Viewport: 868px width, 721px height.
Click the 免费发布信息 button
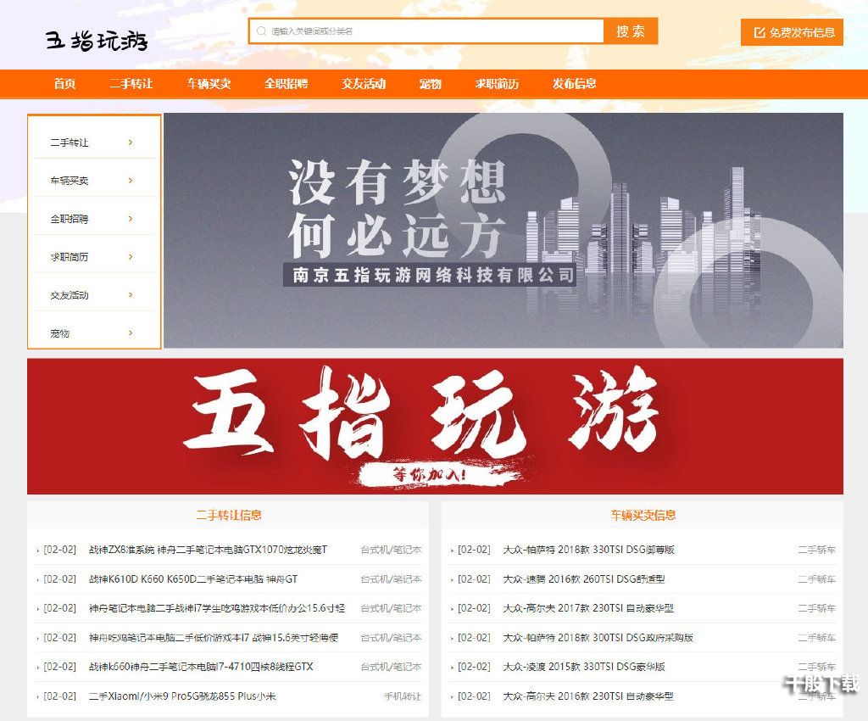coord(793,32)
